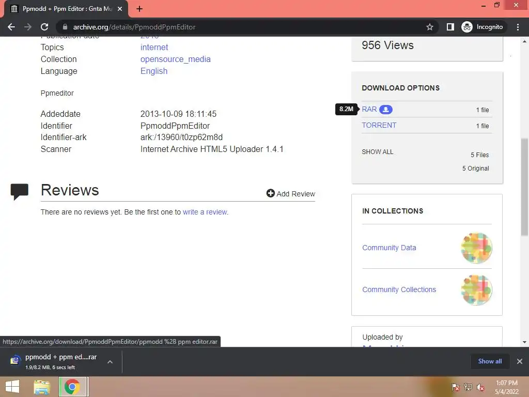Click the Identifier value PpmoddPpmEditor
Image resolution: width=529 pixels, height=397 pixels.
pyautogui.click(x=175, y=126)
